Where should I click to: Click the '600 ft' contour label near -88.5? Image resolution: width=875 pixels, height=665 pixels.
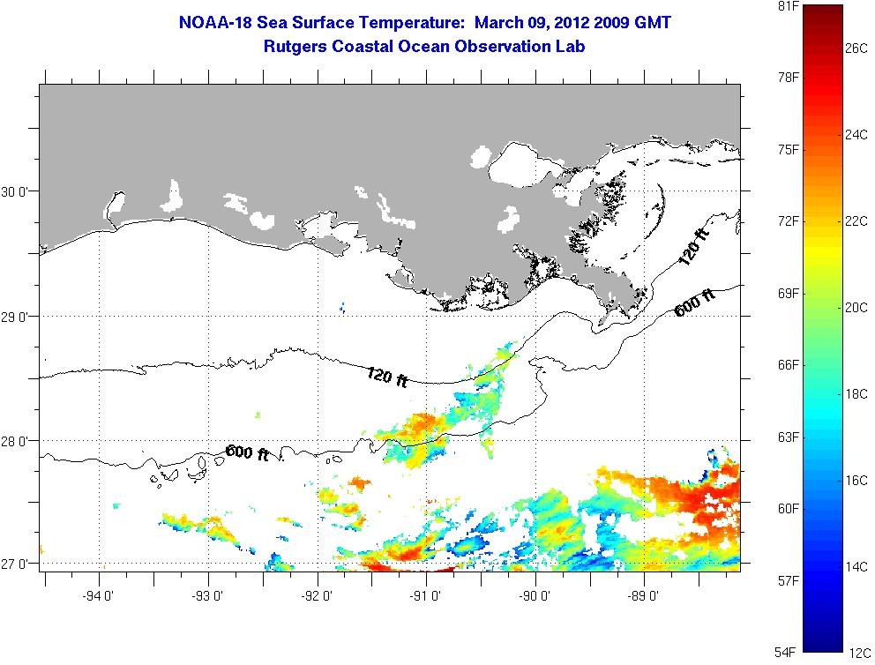point(695,303)
